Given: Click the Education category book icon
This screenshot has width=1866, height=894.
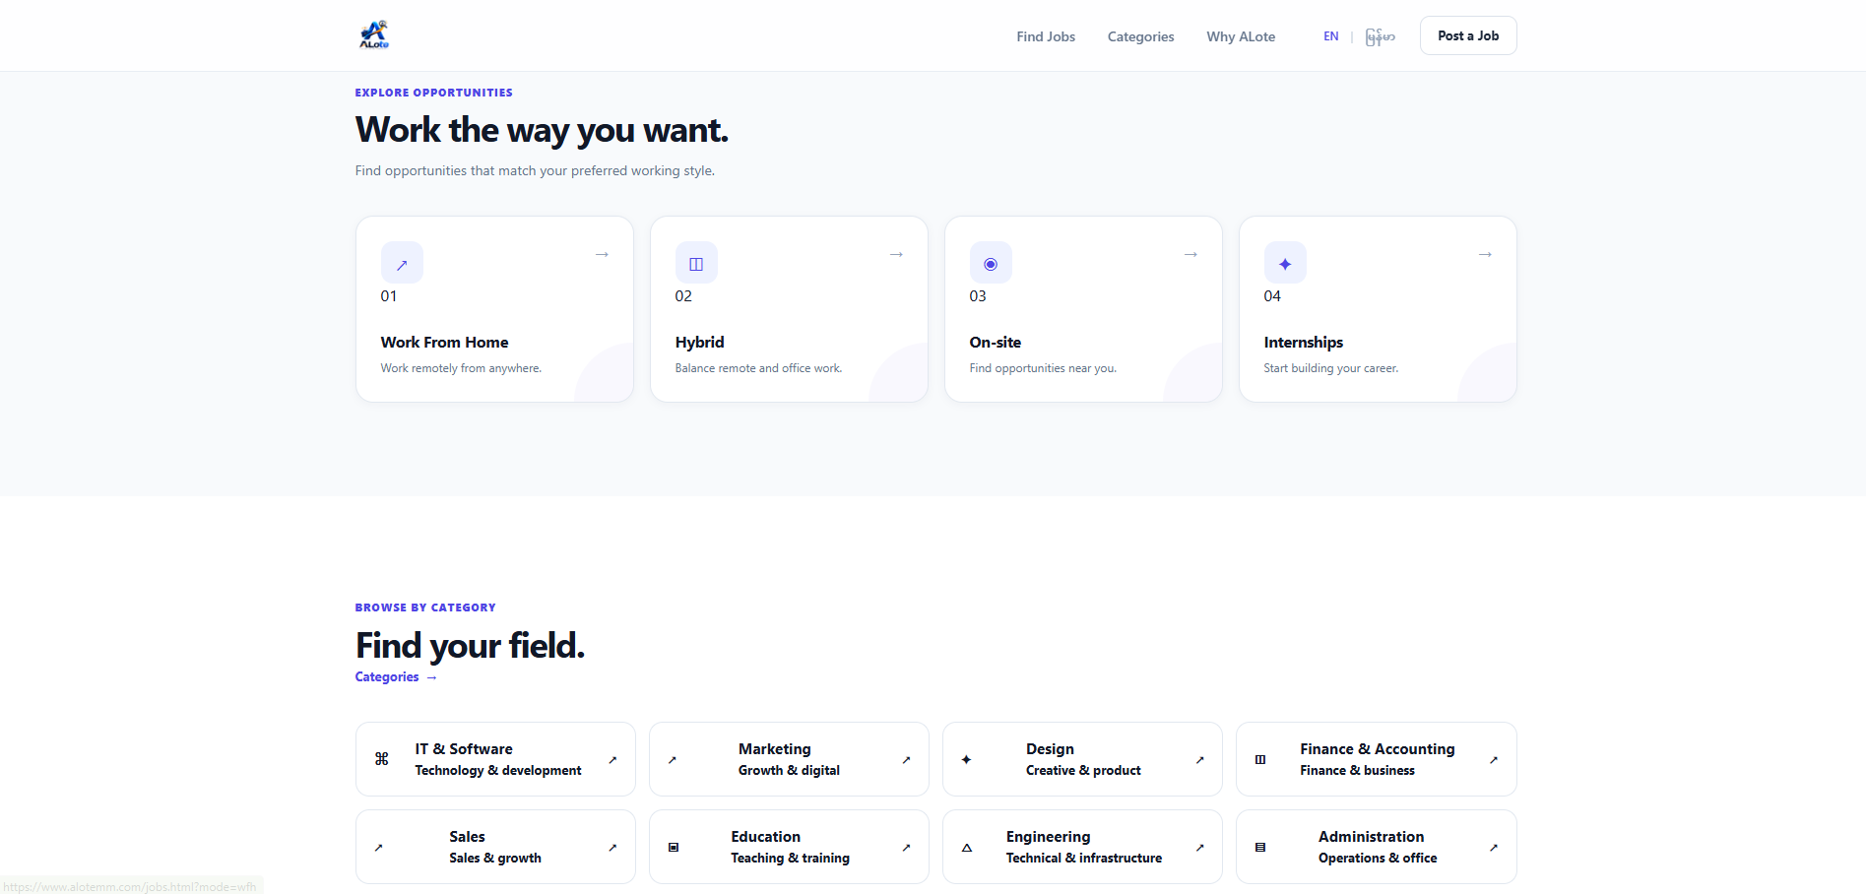Looking at the screenshot, I should [x=674, y=847].
